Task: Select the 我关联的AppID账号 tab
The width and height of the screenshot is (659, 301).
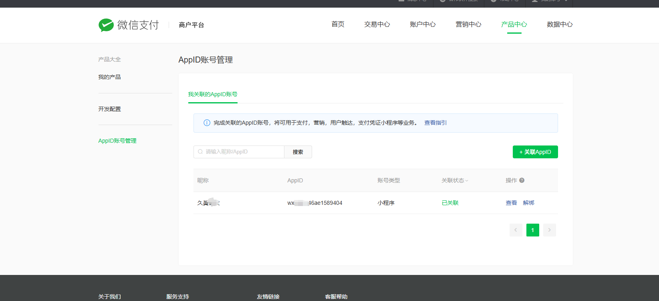Action: [213, 94]
